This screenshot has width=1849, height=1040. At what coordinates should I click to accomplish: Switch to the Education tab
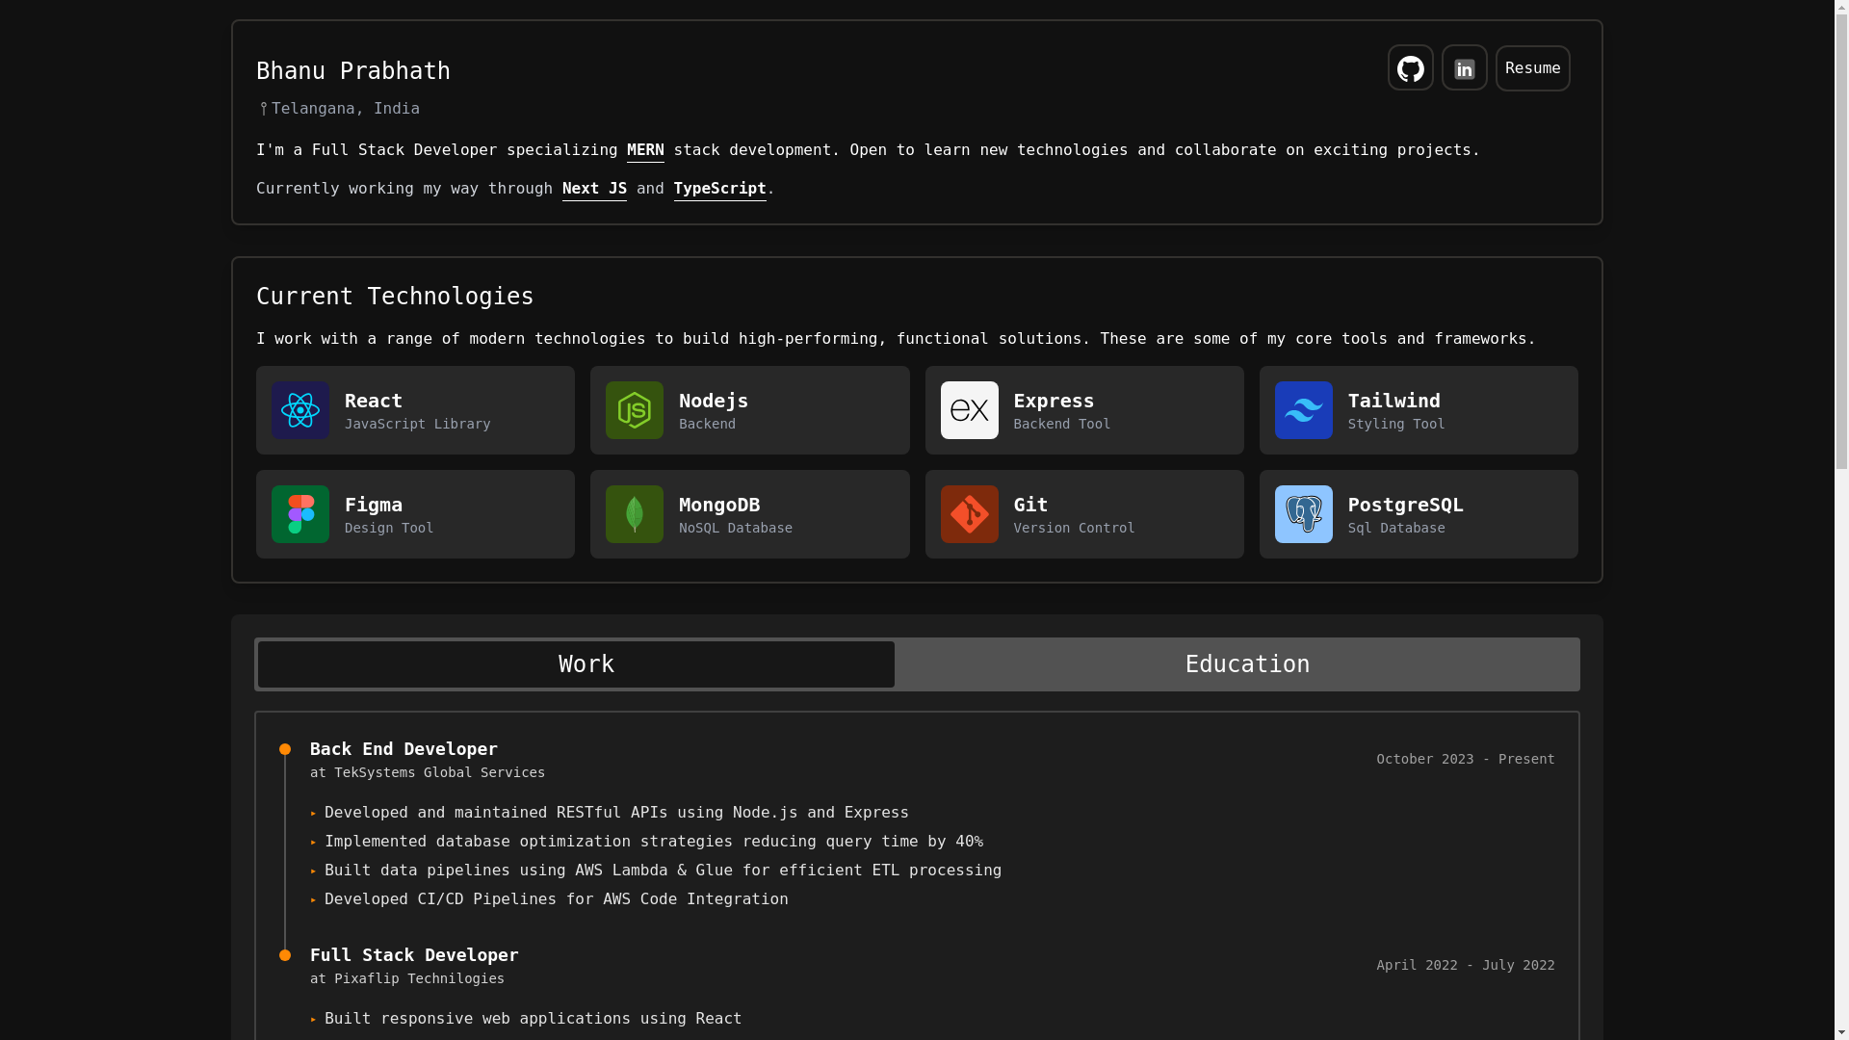tap(1247, 664)
